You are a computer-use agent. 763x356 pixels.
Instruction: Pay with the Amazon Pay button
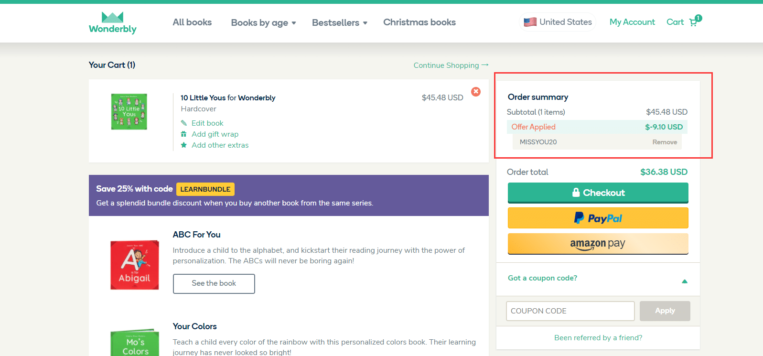598,244
